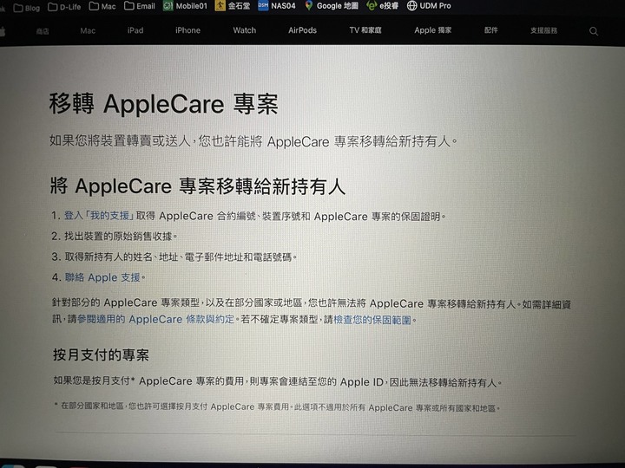Open 支援服務 navigation item
This screenshot has width=625, height=468.
pyautogui.click(x=543, y=30)
